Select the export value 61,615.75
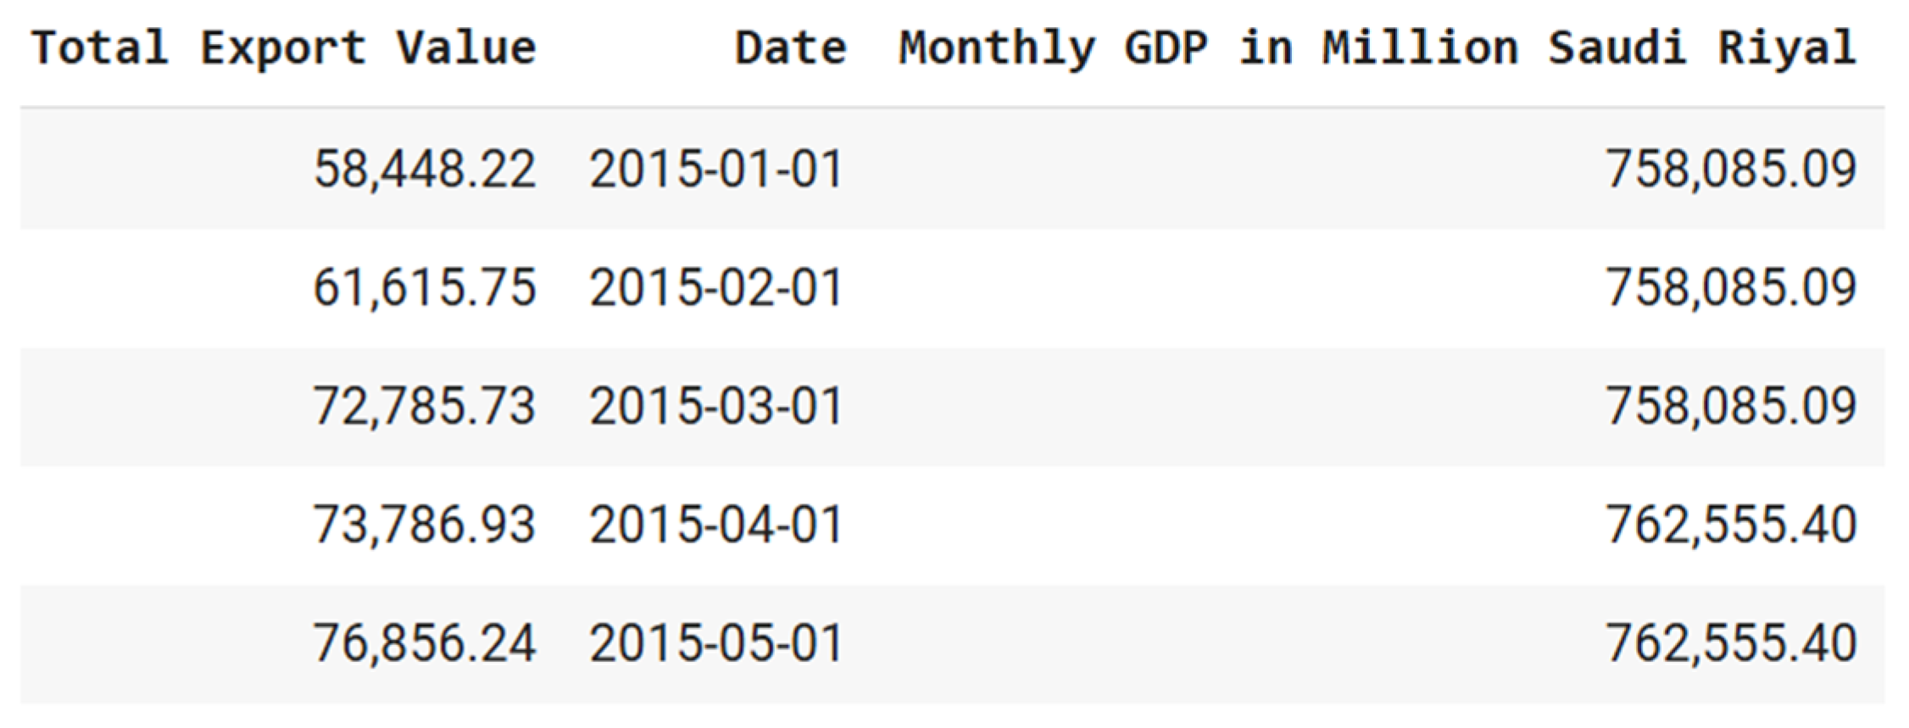 click(x=425, y=287)
